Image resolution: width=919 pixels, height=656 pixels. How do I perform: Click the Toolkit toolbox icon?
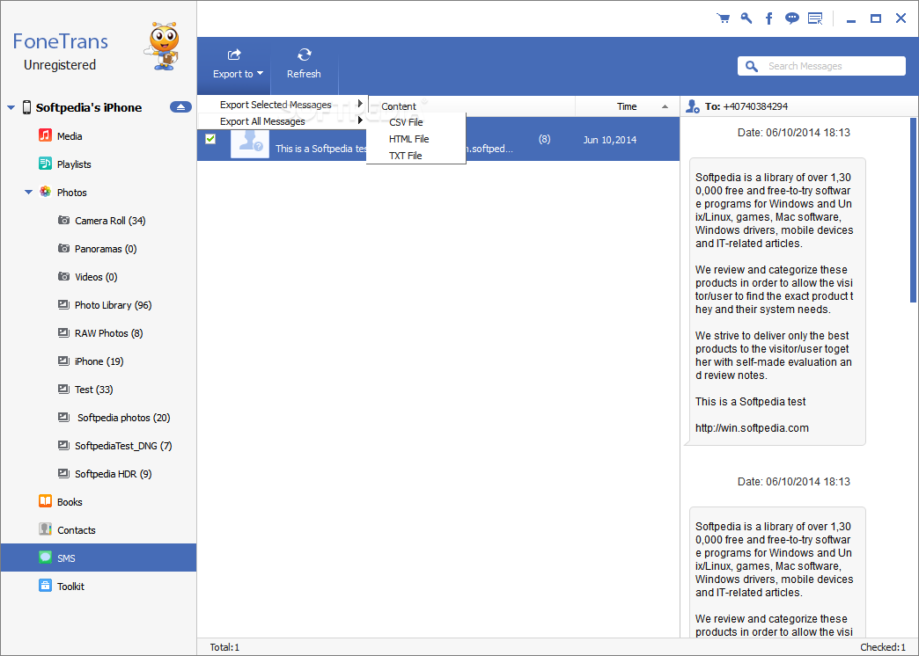click(x=45, y=586)
